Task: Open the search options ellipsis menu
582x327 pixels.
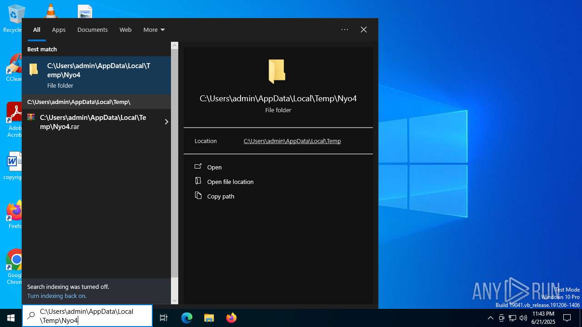Action: [x=345, y=30]
